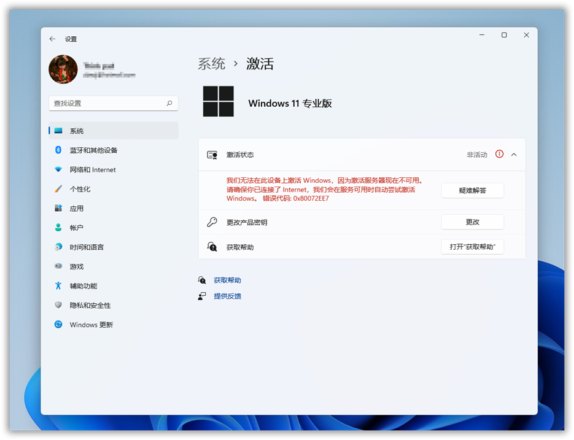Open 系统 settings category

[x=114, y=131]
